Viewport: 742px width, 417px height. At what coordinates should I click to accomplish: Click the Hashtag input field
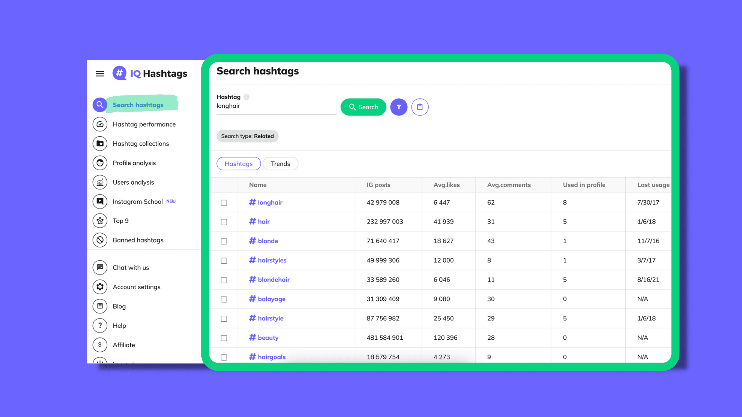pyautogui.click(x=276, y=106)
